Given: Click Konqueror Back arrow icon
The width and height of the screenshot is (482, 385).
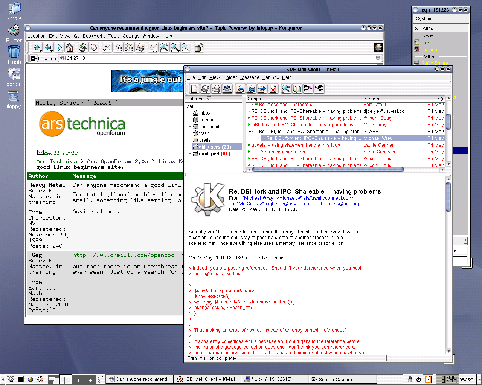Looking at the screenshot, I should pos(47,47).
